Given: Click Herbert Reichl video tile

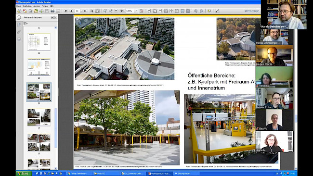Looking at the screenshot, I should (274, 55).
